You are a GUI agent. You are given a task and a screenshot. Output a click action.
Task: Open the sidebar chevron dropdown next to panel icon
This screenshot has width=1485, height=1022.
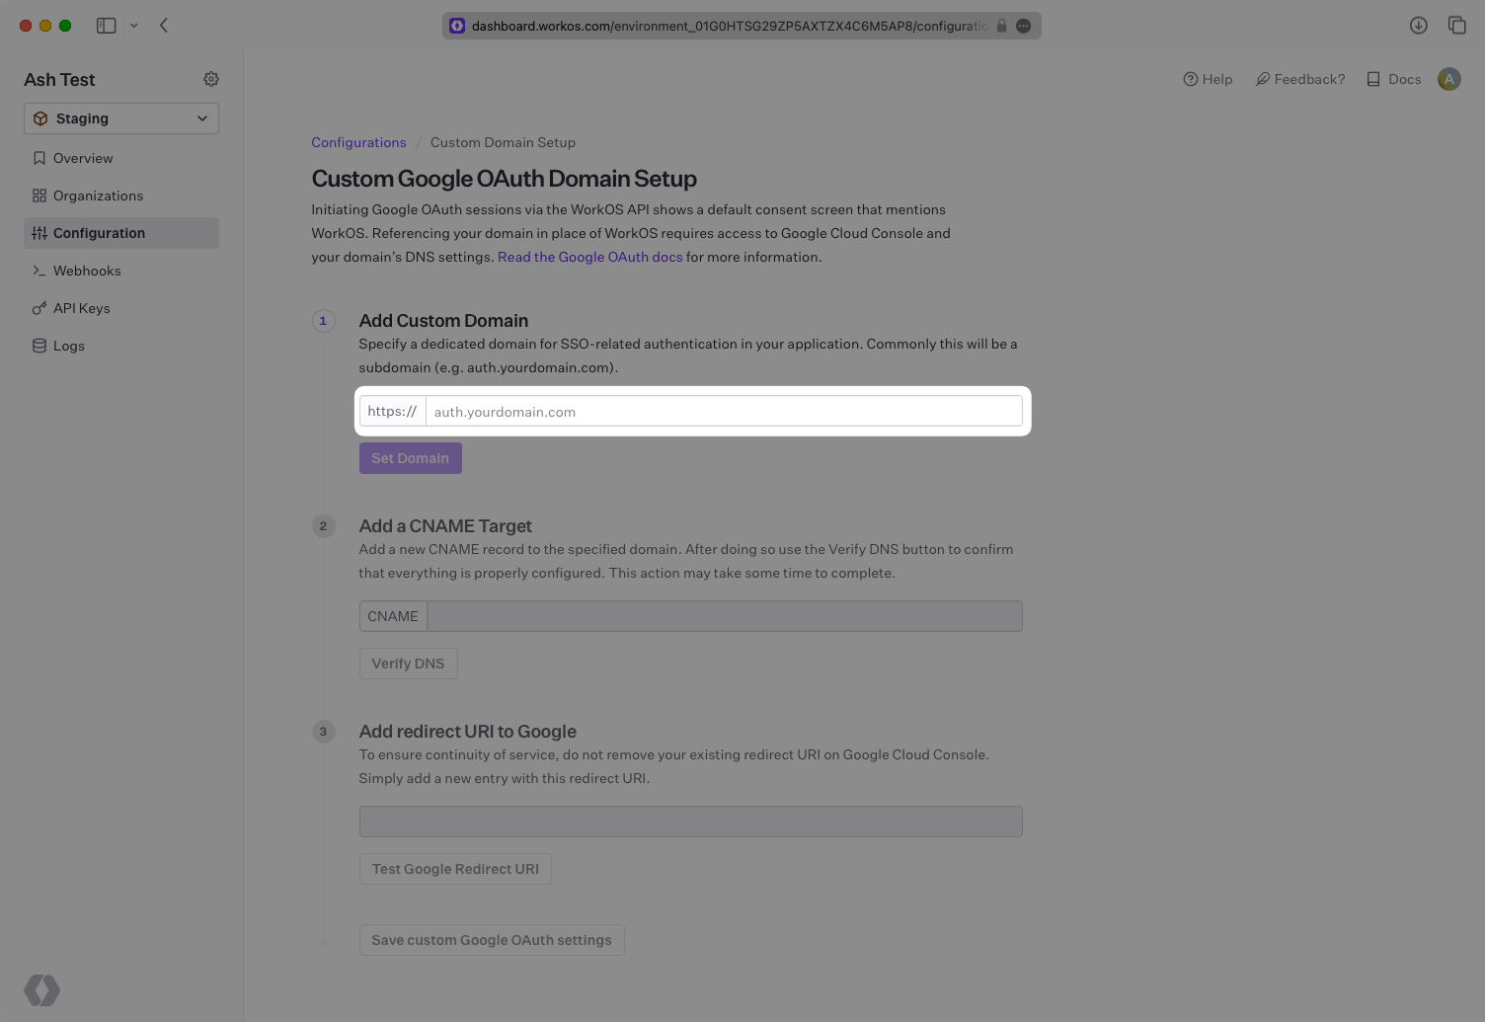click(135, 25)
